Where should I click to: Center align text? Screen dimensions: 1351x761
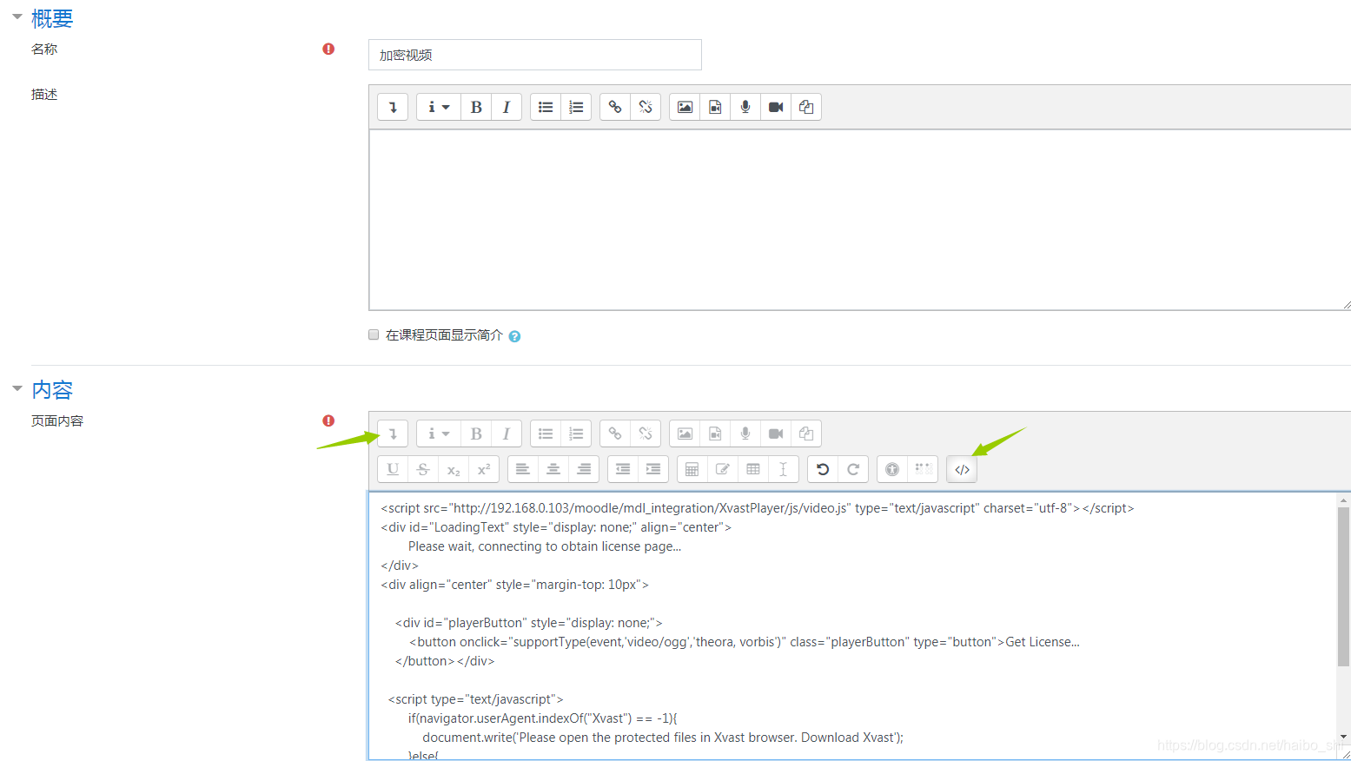point(553,469)
